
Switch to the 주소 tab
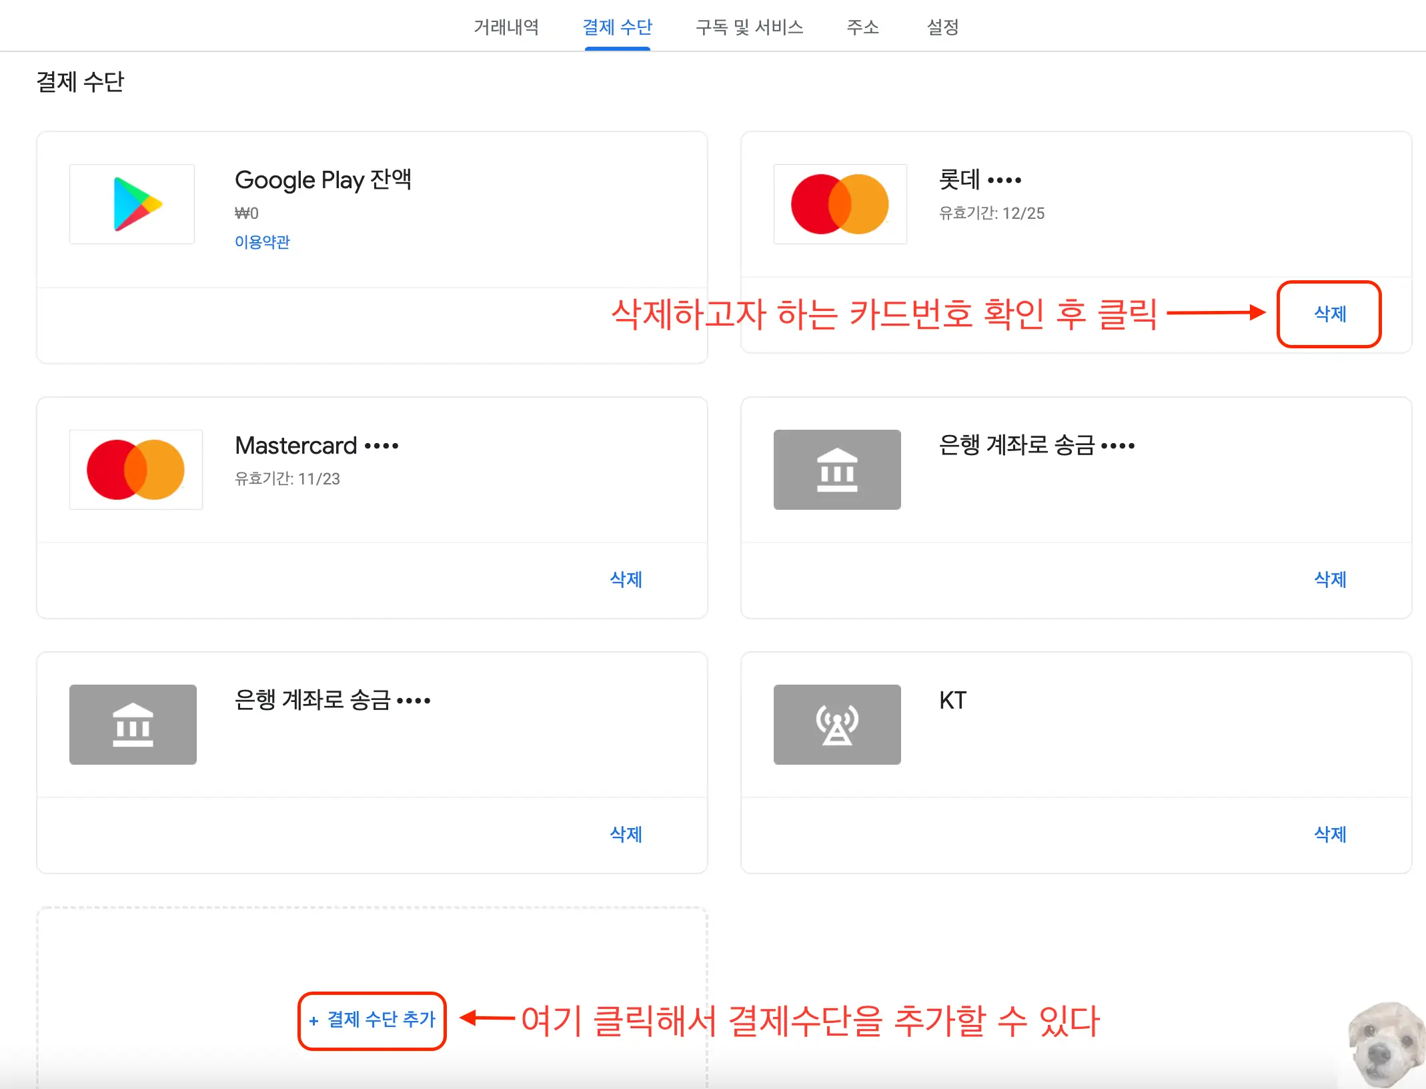point(862,27)
